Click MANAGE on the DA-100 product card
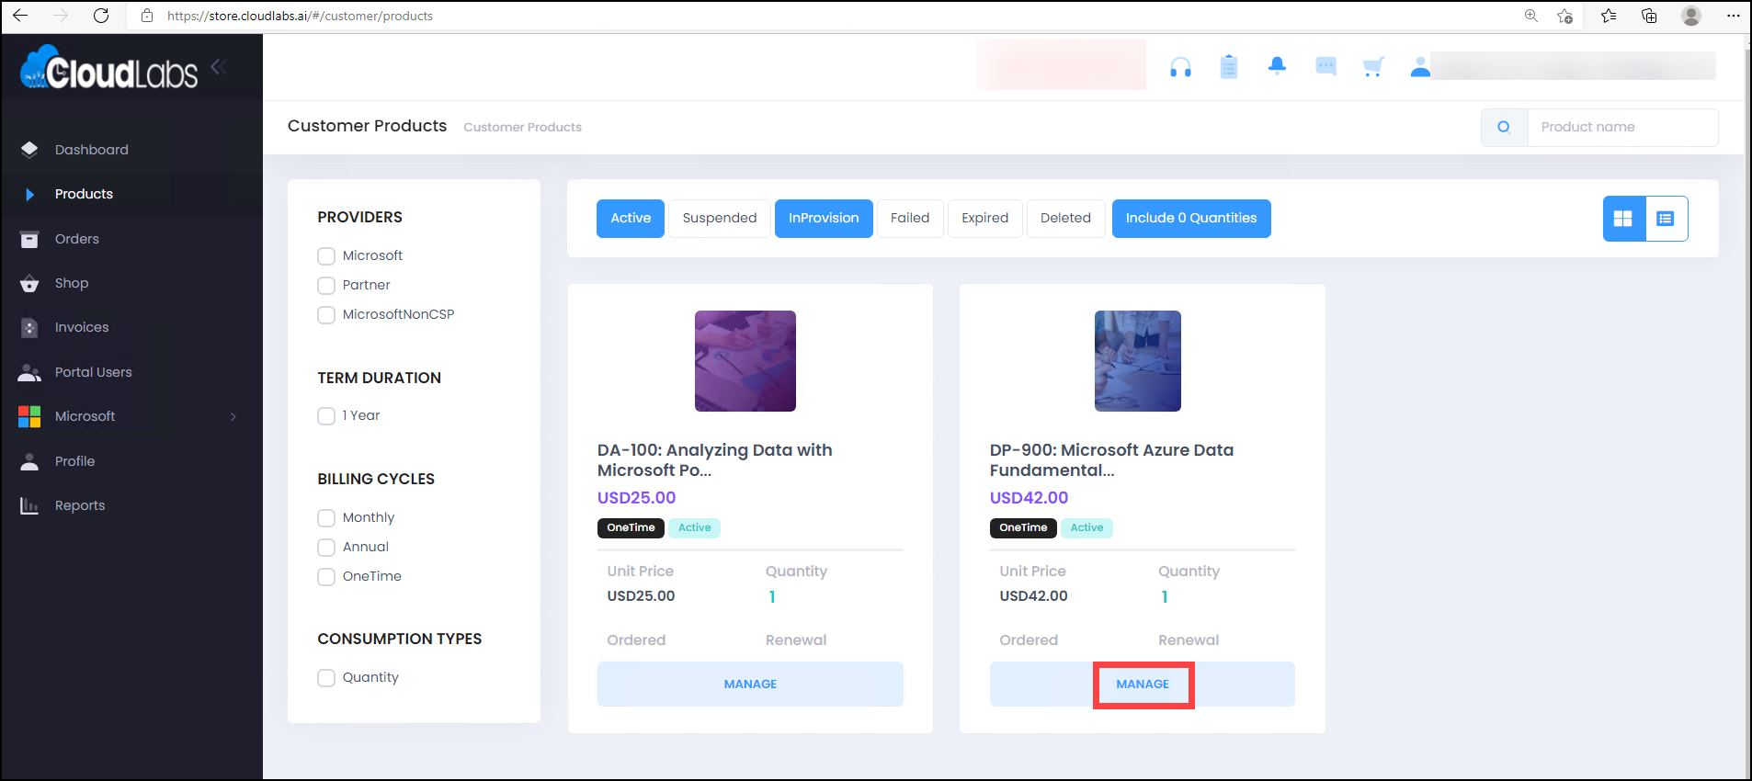Screen dimensions: 1752x781 coord(750,684)
